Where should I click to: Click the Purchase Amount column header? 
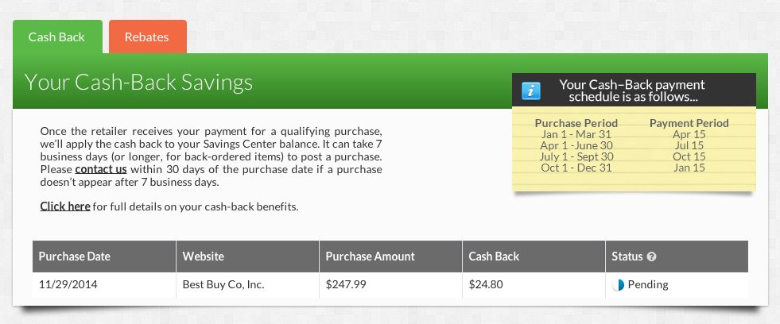(391, 256)
